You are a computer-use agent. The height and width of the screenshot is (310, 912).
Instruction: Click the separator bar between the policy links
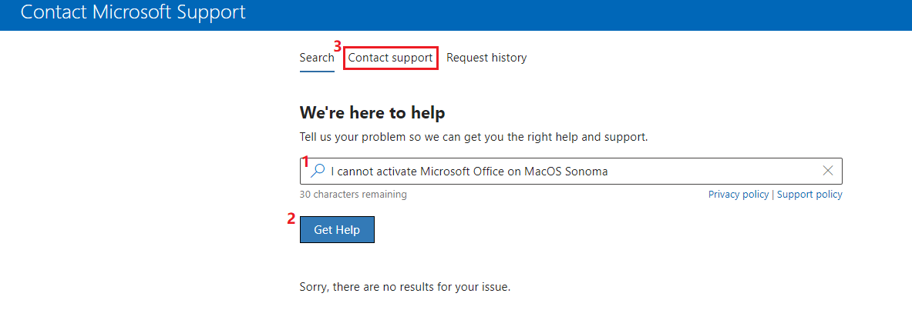[772, 195]
